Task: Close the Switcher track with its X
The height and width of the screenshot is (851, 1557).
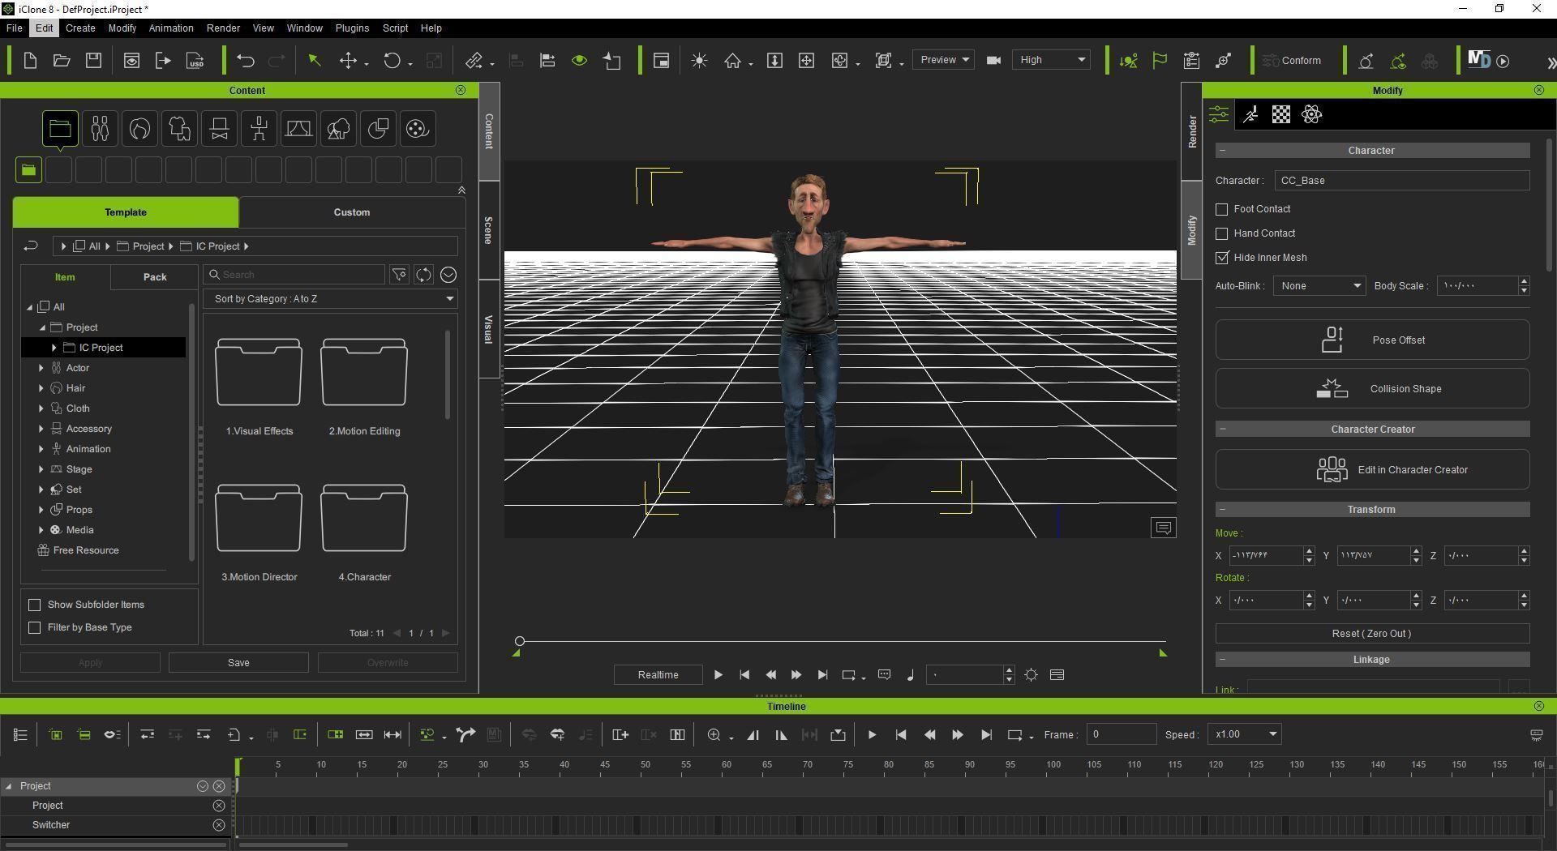Action: [x=218, y=825]
